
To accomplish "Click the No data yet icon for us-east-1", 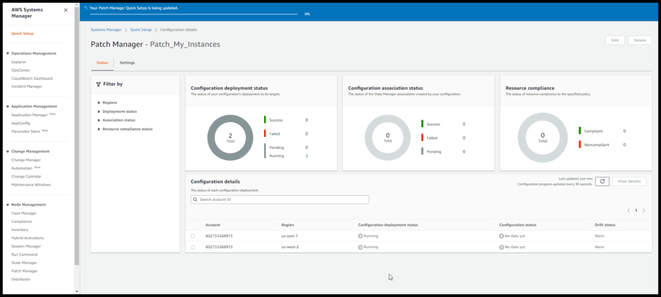I will [x=501, y=236].
